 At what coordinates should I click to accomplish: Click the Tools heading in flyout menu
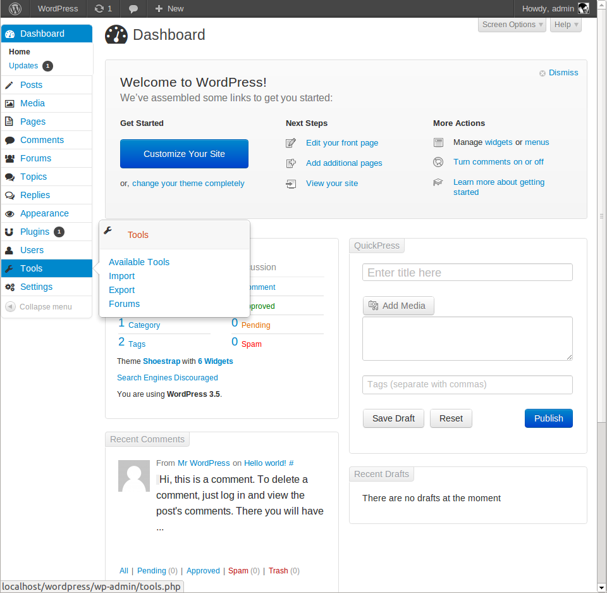tap(138, 235)
